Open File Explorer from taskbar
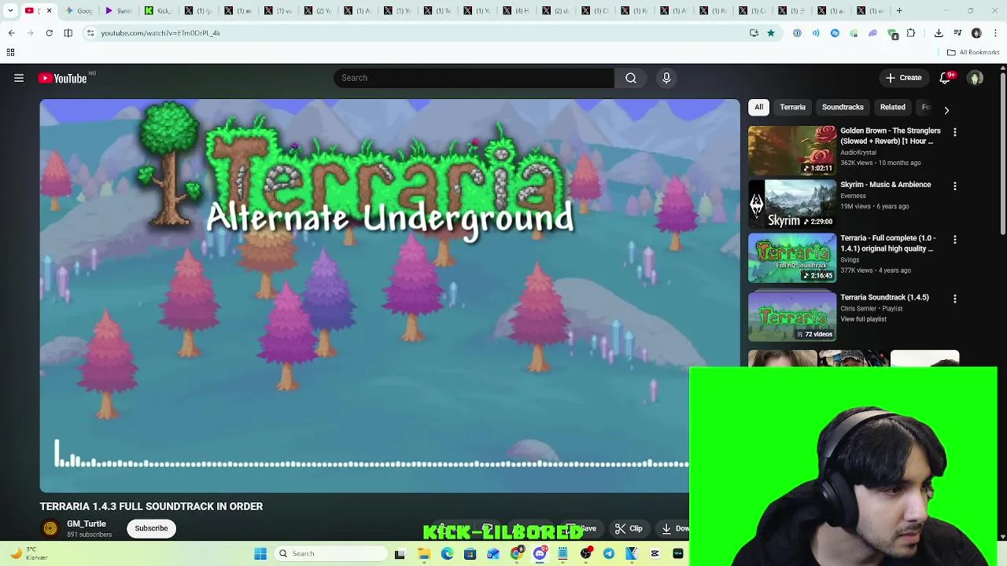1007x566 pixels. (424, 553)
